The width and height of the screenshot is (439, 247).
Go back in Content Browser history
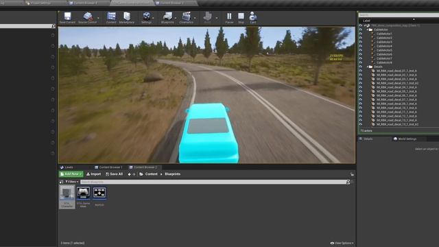click(130, 174)
